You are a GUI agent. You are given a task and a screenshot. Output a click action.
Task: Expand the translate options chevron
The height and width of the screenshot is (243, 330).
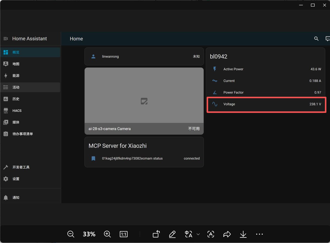pos(198,234)
